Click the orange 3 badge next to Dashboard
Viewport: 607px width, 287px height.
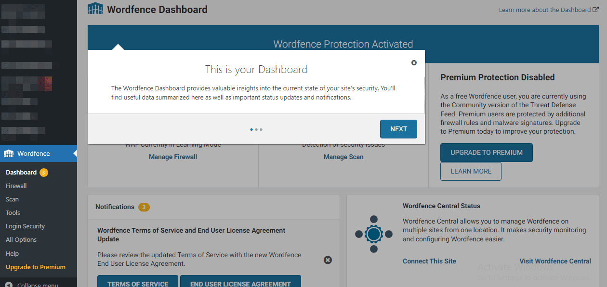[x=44, y=173]
